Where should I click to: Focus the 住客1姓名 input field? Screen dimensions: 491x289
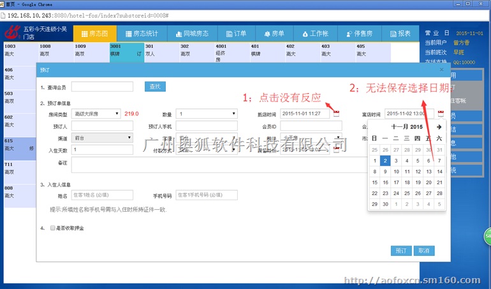[x=102, y=195]
